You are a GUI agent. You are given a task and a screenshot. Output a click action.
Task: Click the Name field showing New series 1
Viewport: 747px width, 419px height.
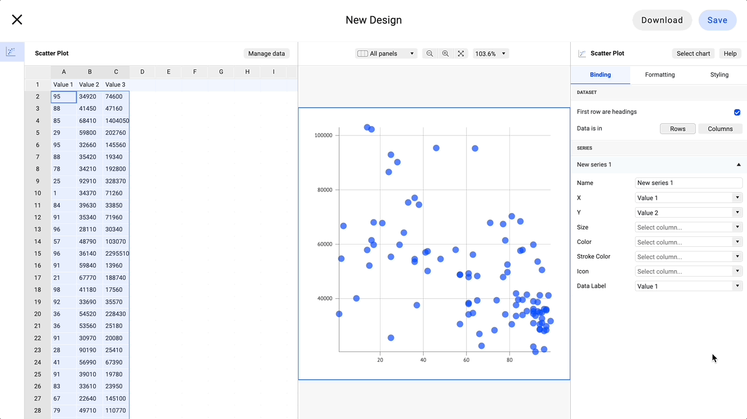689,183
